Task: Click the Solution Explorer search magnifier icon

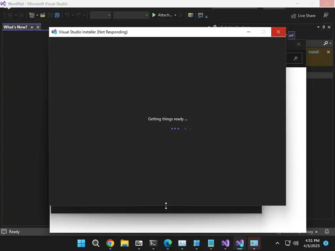Action: 326,43
